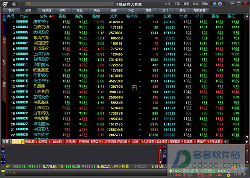Open dropdown arrow next to 条件选股 tab
This screenshot has height=178, width=250.
click(x=222, y=141)
